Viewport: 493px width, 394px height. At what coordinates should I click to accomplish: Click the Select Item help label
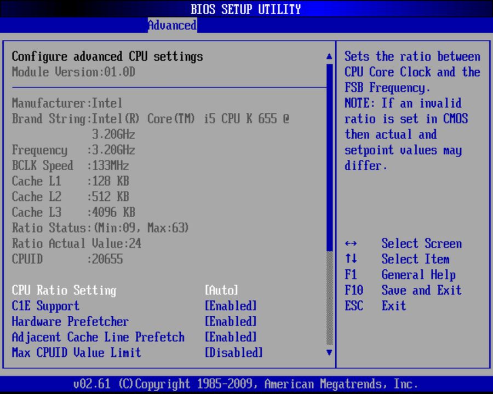[415, 259]
